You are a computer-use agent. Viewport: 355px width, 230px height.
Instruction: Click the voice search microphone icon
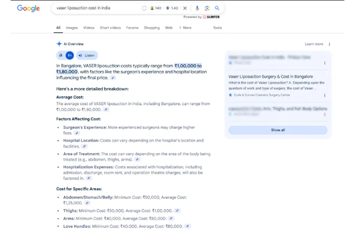click(x=197, y=8)
